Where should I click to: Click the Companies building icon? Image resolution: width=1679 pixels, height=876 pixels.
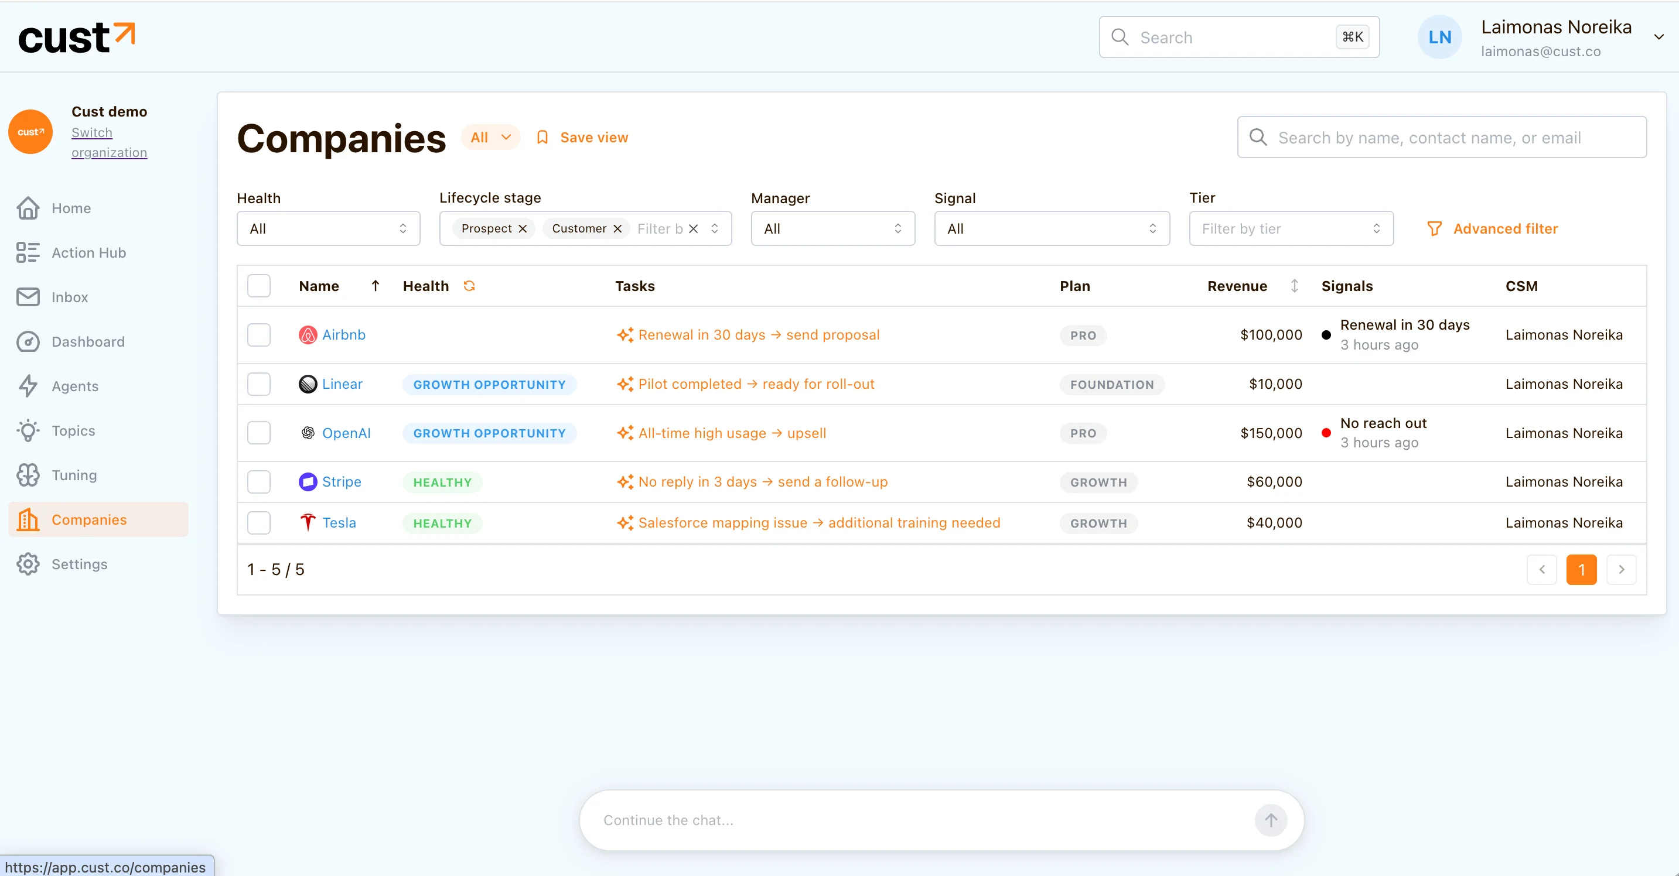pos(28,520)
